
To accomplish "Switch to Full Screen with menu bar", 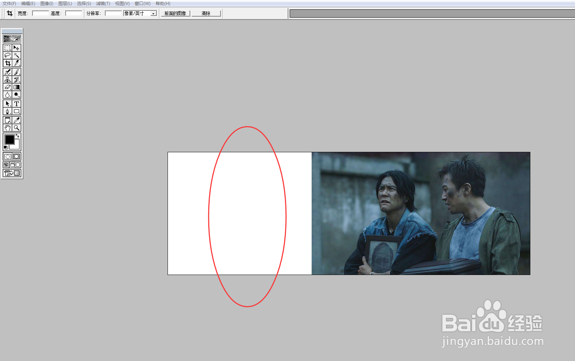I will click(x=12, y=165).
